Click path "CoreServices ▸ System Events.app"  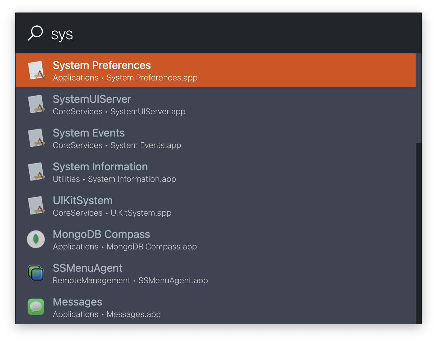point(117,145)
